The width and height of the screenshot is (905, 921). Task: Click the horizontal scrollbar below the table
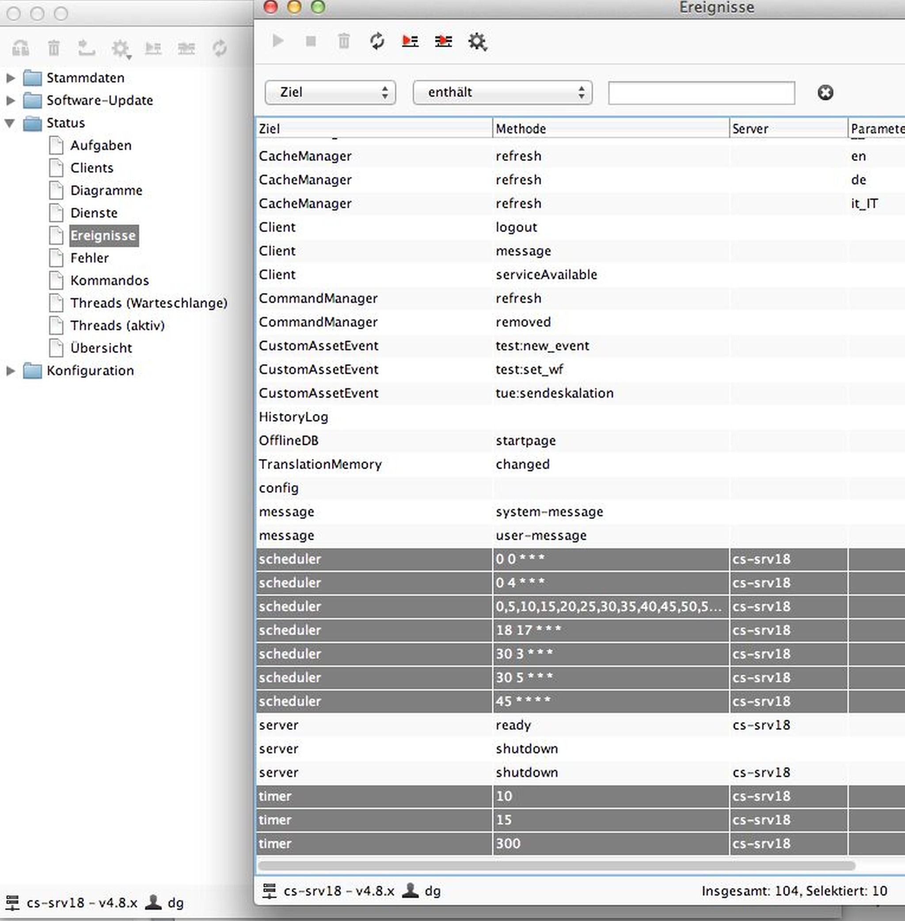[556, 866]
